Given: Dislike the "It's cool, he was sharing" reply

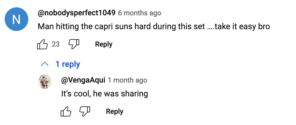Looking at the screenshot, I should pyautogui.click(x=85, y=112).
